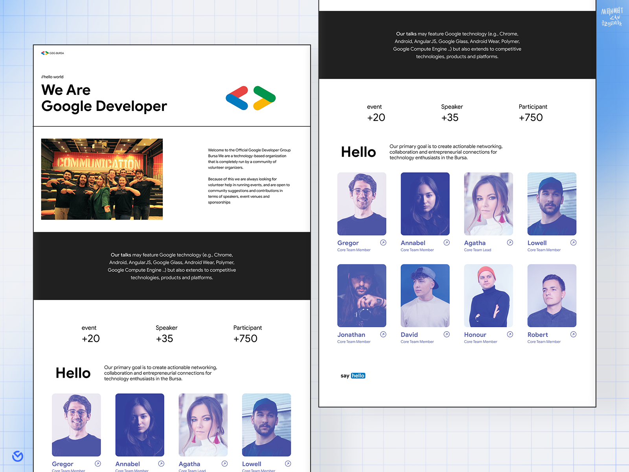Viewport: 629px width, 472px height.
Task: Click the arrow icon beside Lowell on the left page
Action: (x=288, y=464)
